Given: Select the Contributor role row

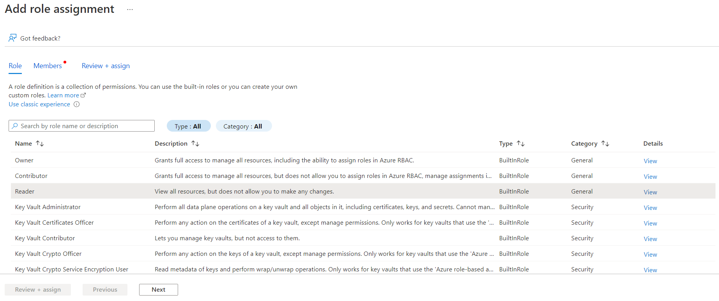Looking at the screenshot, I should [31, 176].
